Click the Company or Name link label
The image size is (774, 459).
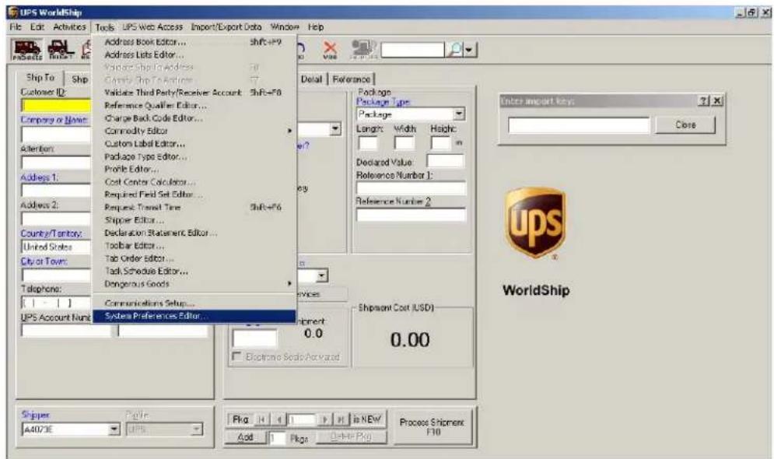point(54,120)
